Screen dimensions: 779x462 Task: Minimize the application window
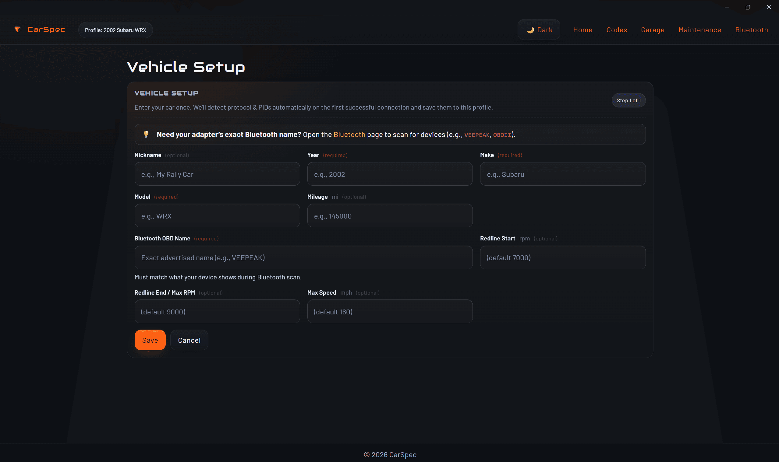tap(727, 7)
